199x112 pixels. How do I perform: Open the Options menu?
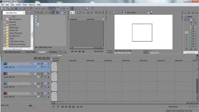(32, 5)
